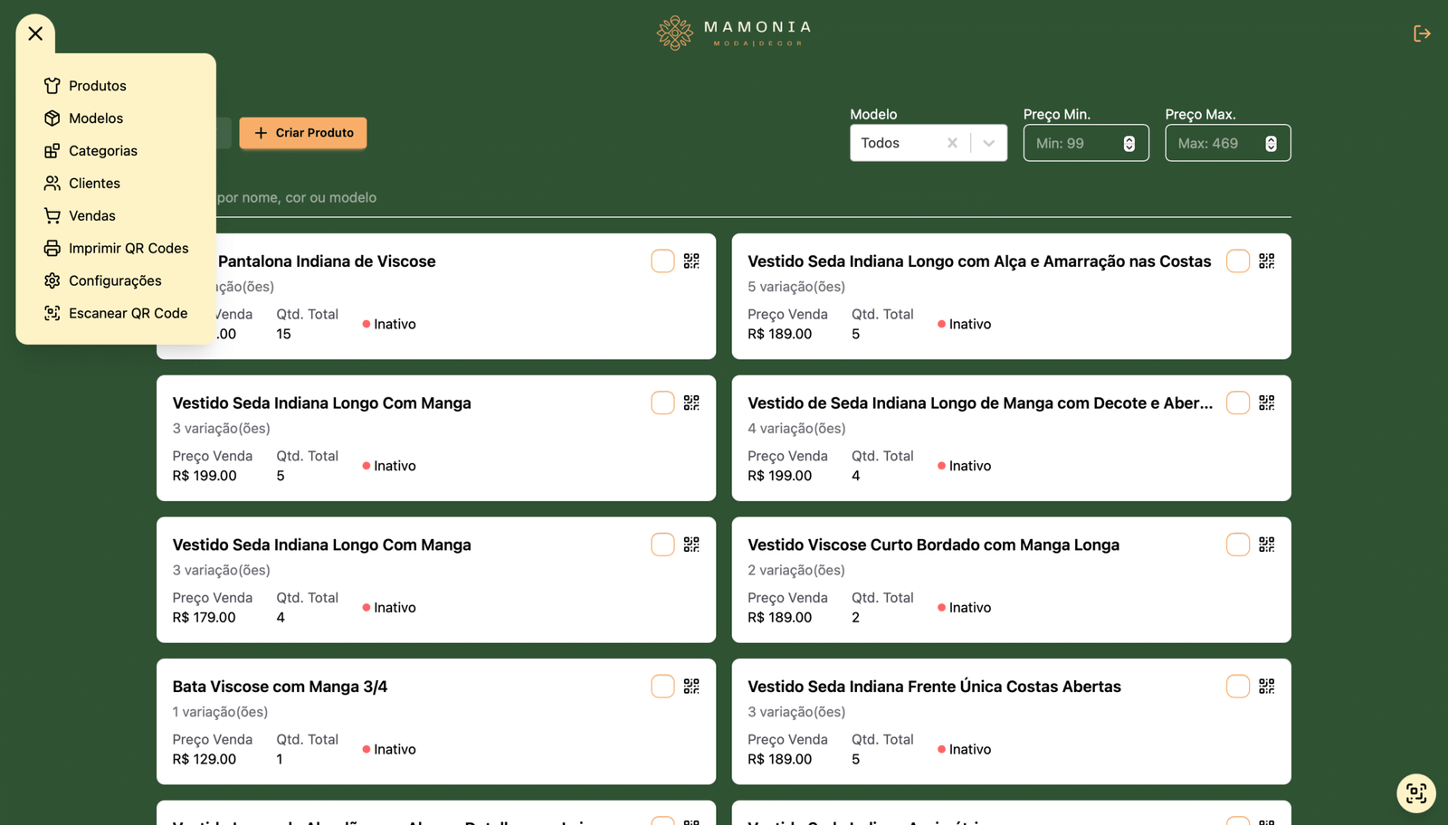Click the logout icon in the header

[1422, 33]
